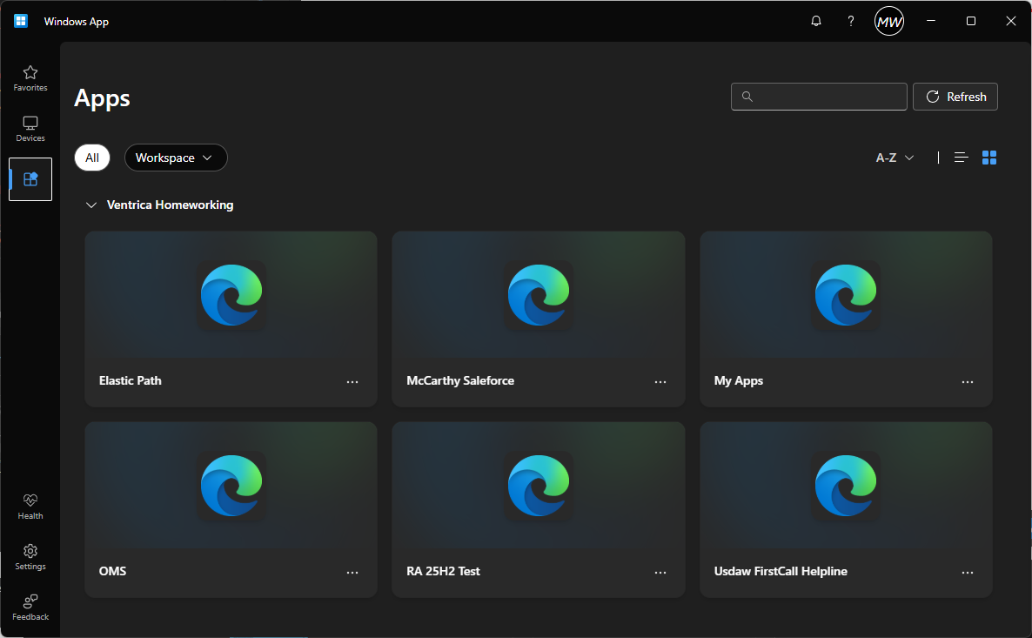Switch to list view layout
The image size is (1032, 638).
point(962,158)
